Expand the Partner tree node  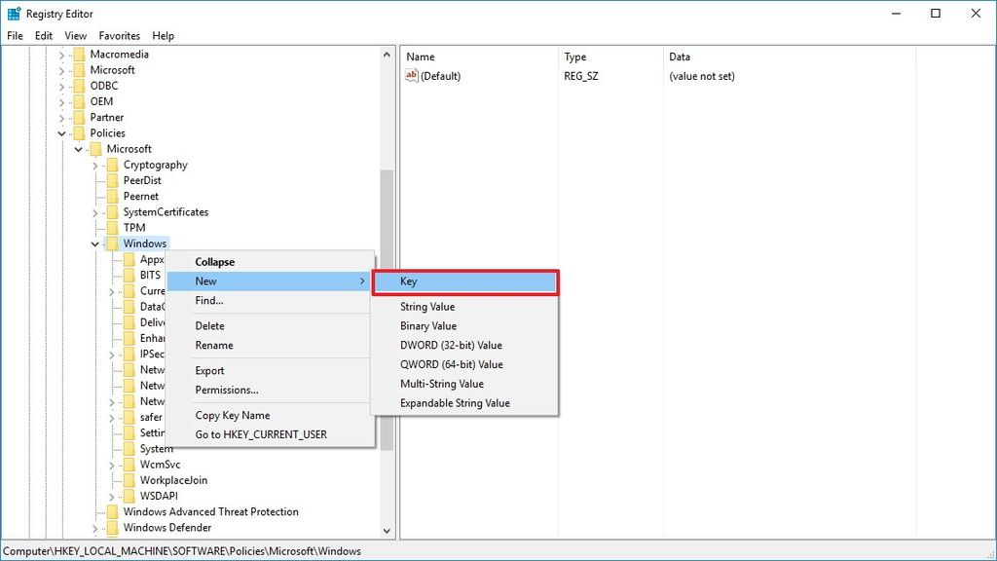click(x=64, y=117)
